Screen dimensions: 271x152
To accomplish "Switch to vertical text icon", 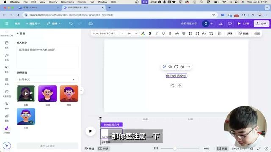I will [211, 33].
